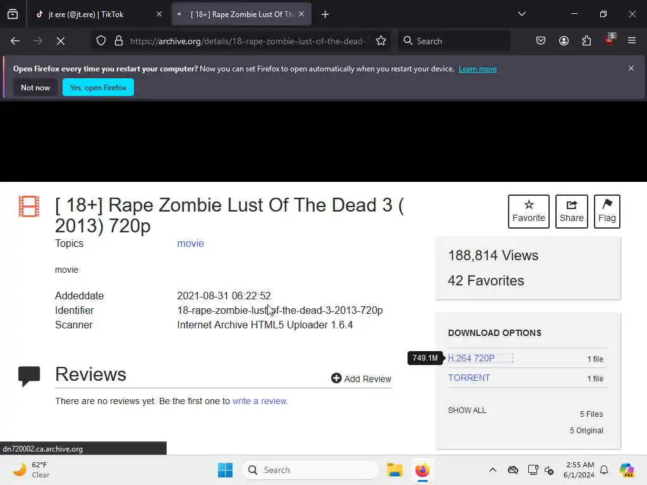This screenshot has height=485, width=647.
Task: Close the TikTok tab
Action: coord(159,15)
